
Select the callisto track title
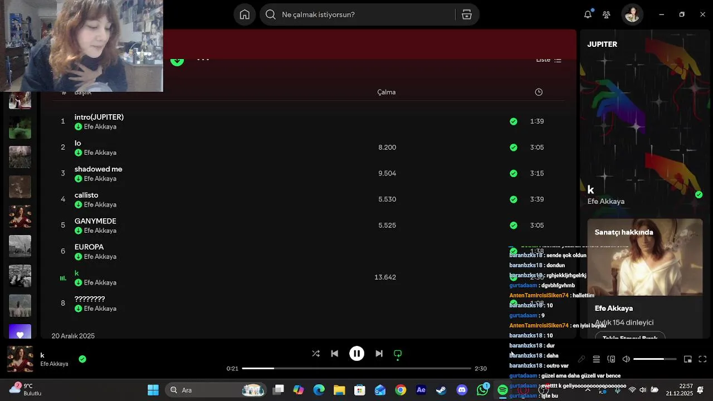(86, 195)
